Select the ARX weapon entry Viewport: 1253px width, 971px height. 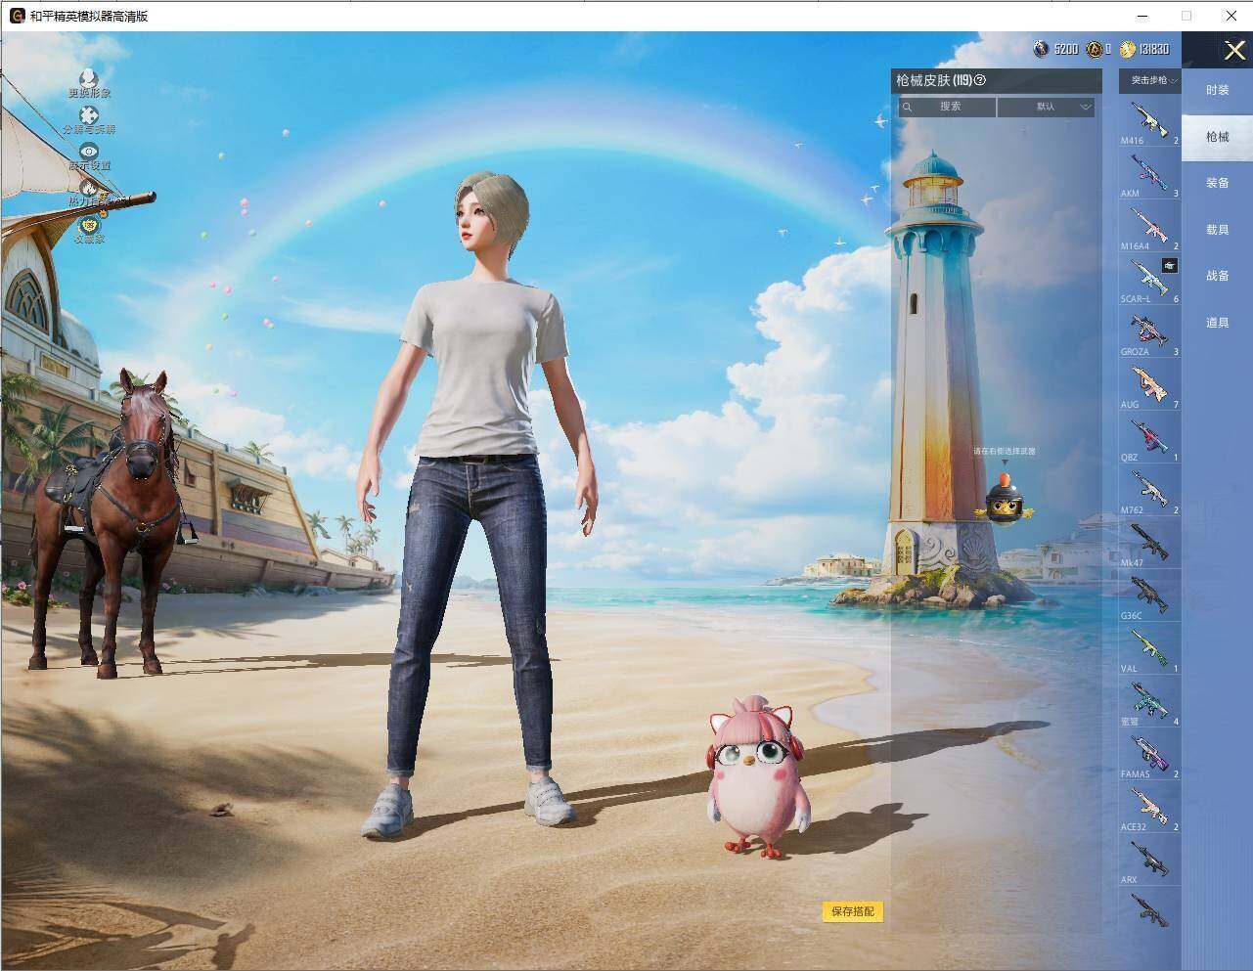1150,861
